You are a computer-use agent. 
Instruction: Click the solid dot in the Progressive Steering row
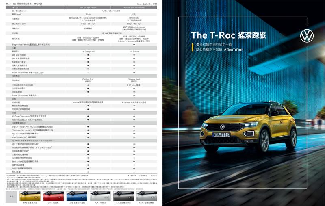click(x=134, y=45)
